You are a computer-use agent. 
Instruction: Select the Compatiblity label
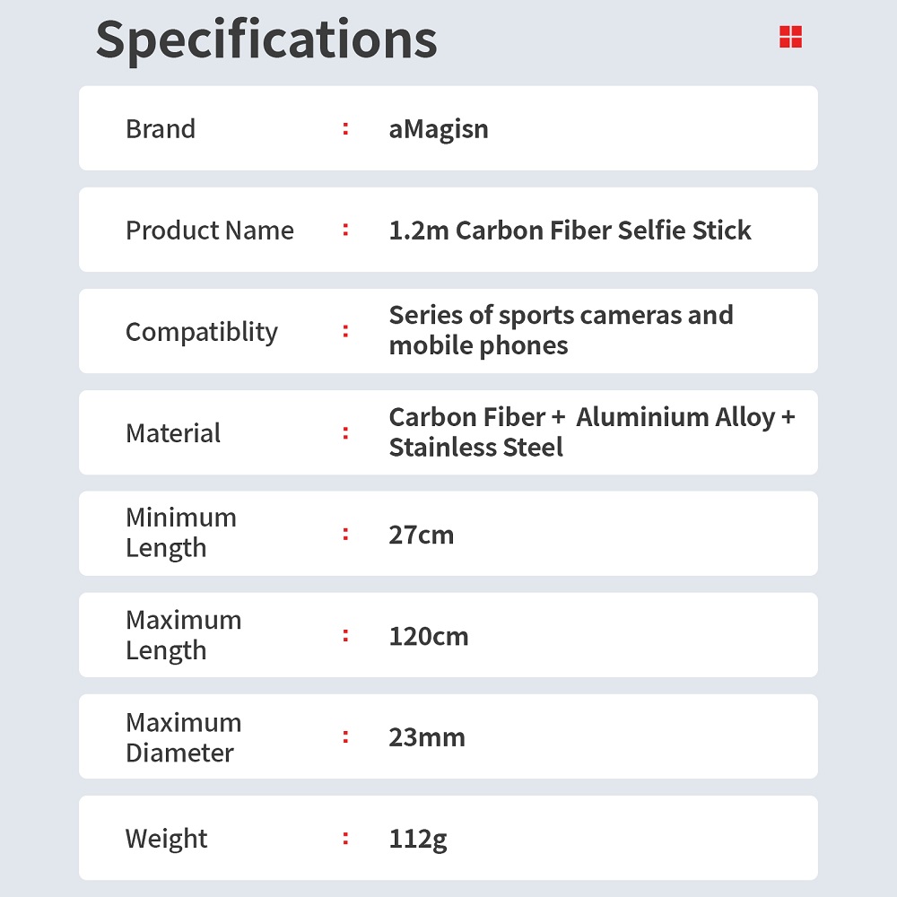201,333
